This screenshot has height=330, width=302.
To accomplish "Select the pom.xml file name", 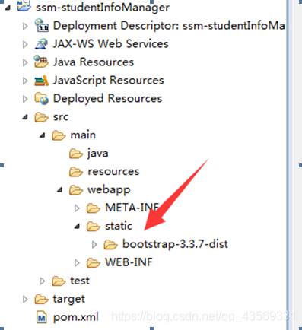I will pyautogui.click(x=75, y=317).
